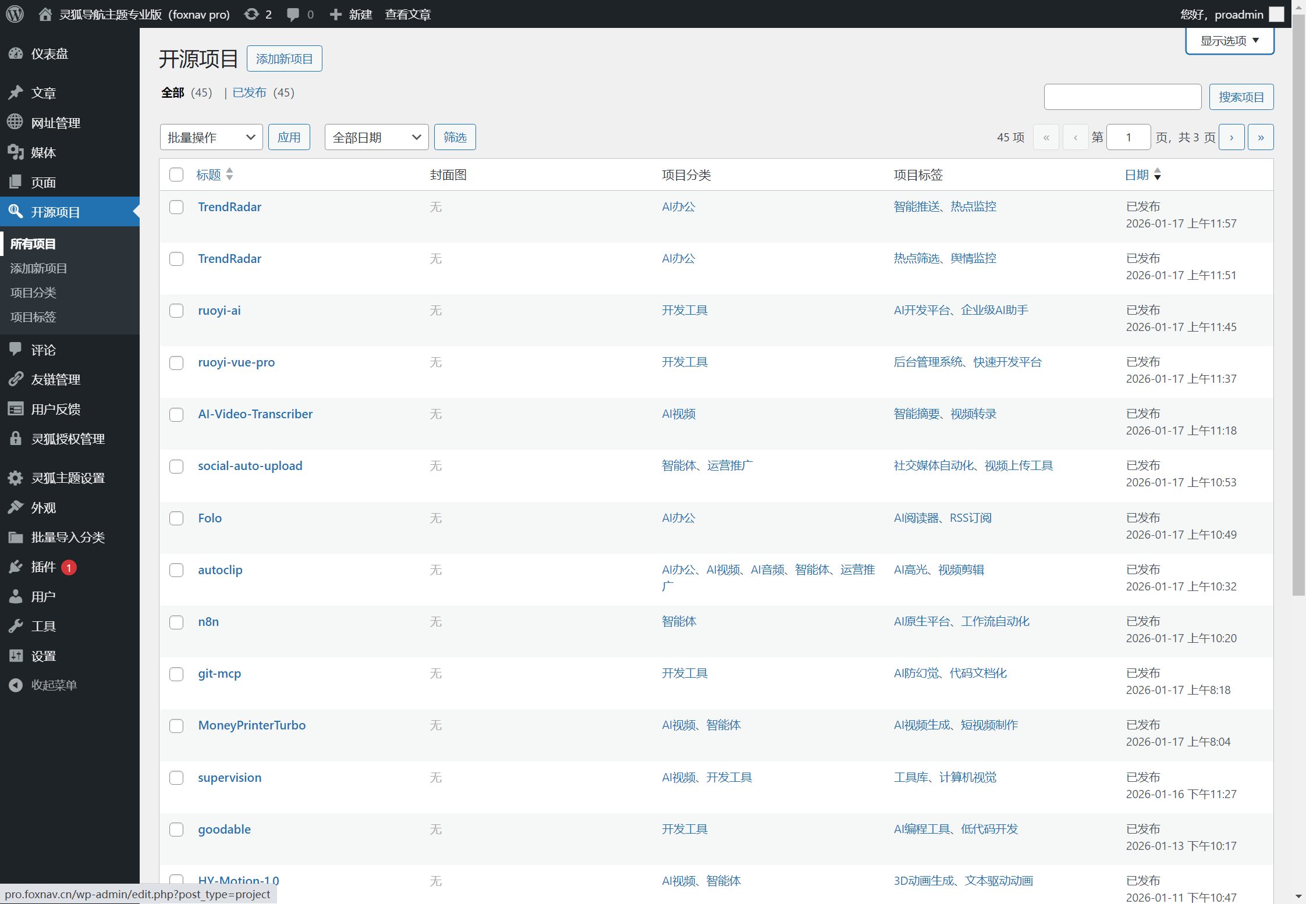
Task: Open the comments bubble icon in the admin bar
Action: tap(293, 14)
